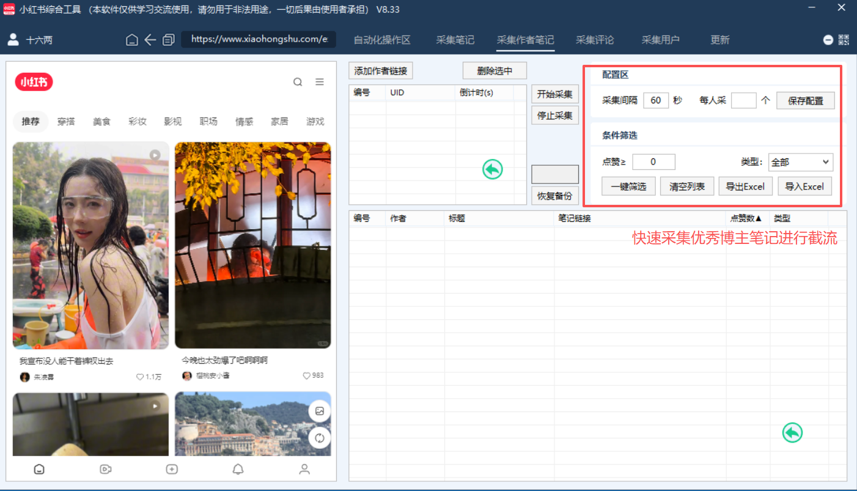Screen dimensions: 857x491
Task: Start collecting with 开始采集
Action: [x=555, y=95]
